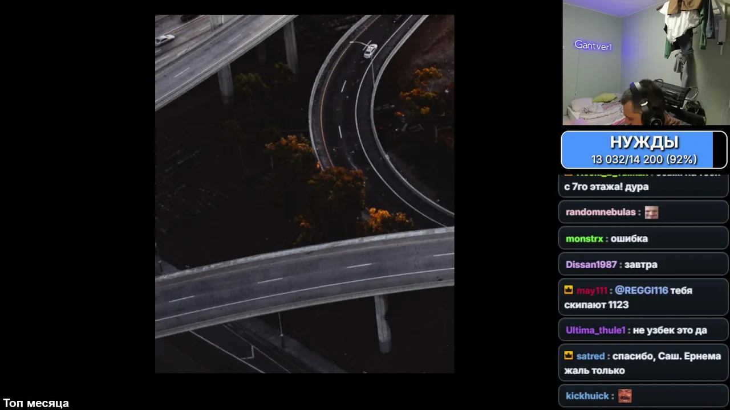Image resolution: width=730 pixels, height=410 pixels.
Task: Click the highway aerial photo in center
Action: [x=305, y=194]
